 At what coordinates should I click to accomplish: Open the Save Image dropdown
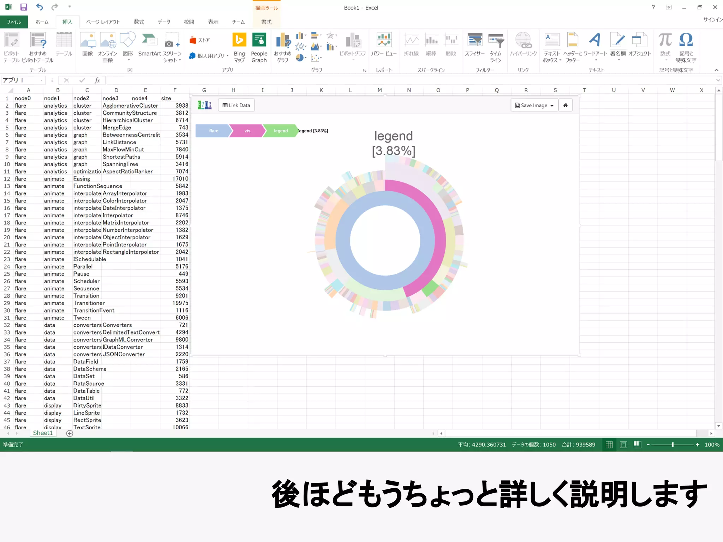(x=534, y=105)
